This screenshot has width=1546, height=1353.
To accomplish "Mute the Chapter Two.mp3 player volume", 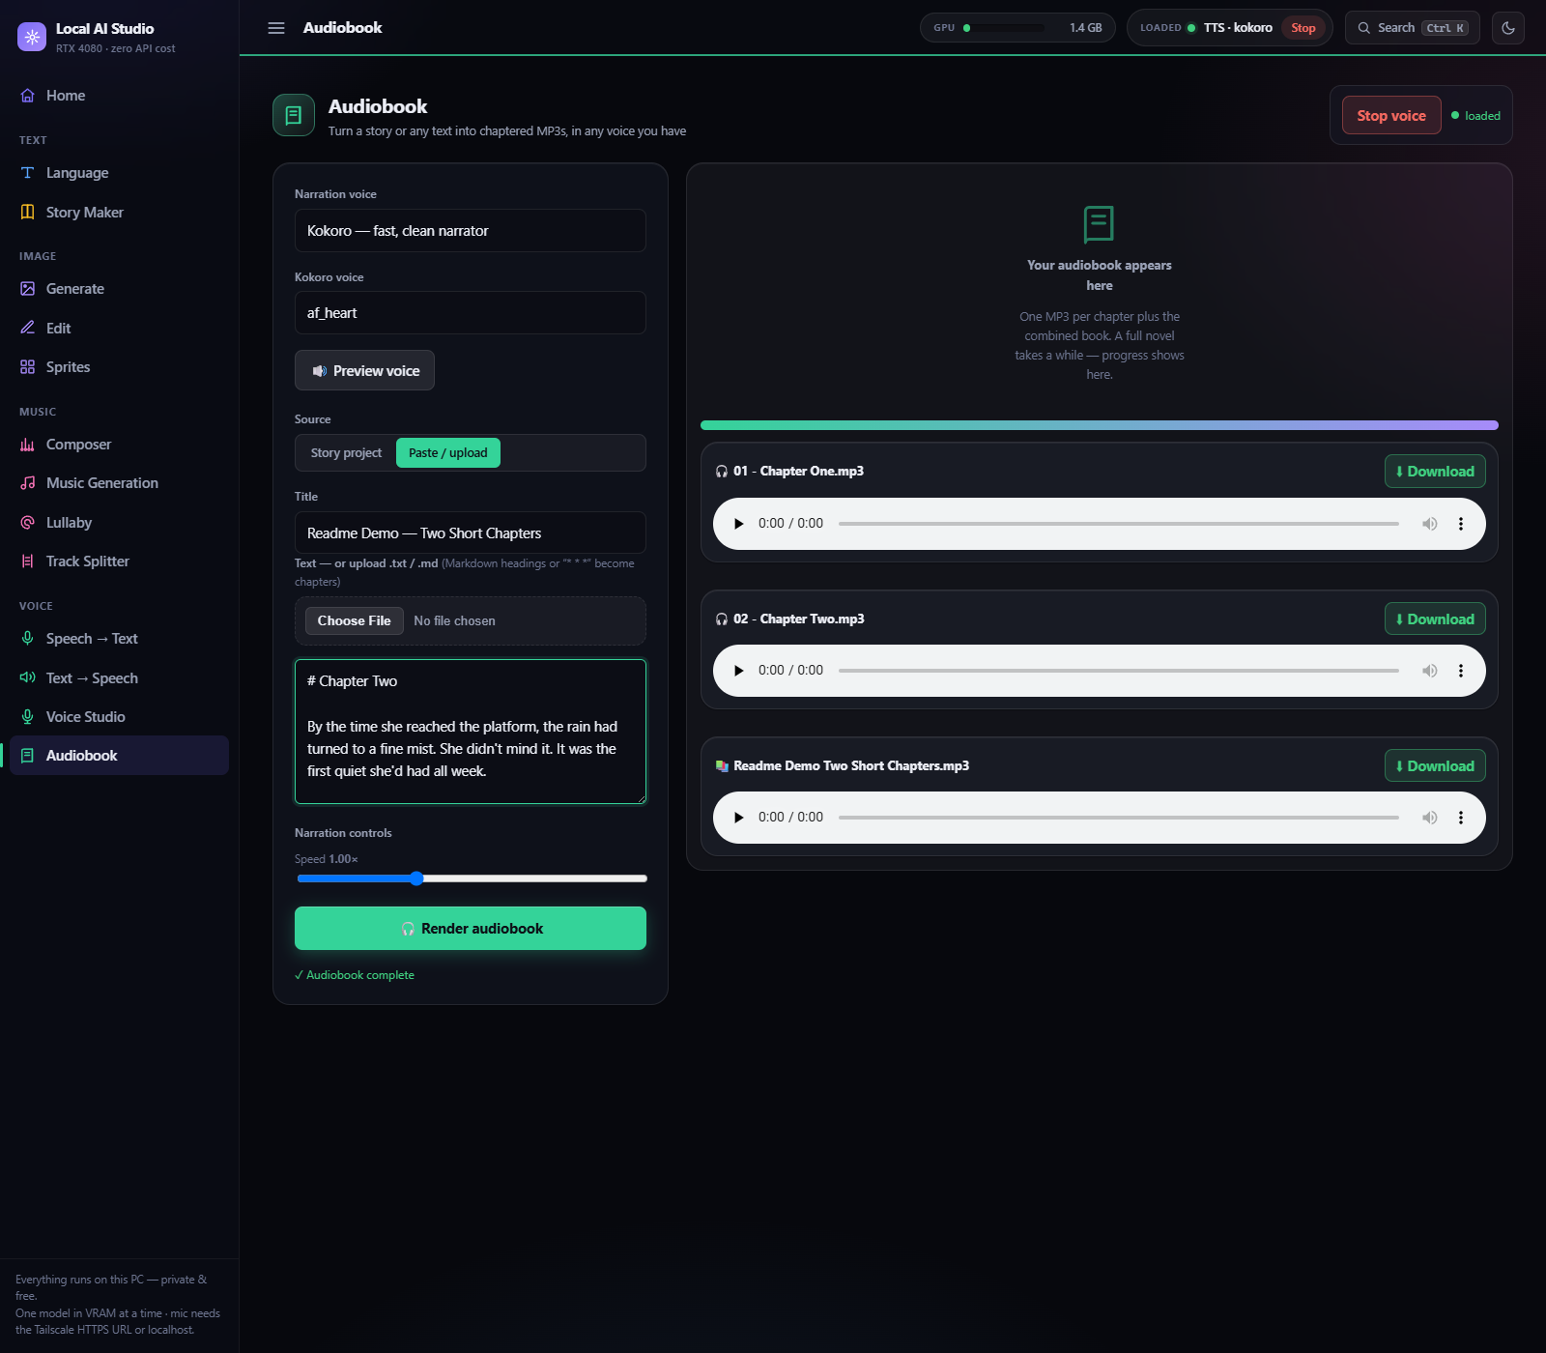I will (1430, 671).
